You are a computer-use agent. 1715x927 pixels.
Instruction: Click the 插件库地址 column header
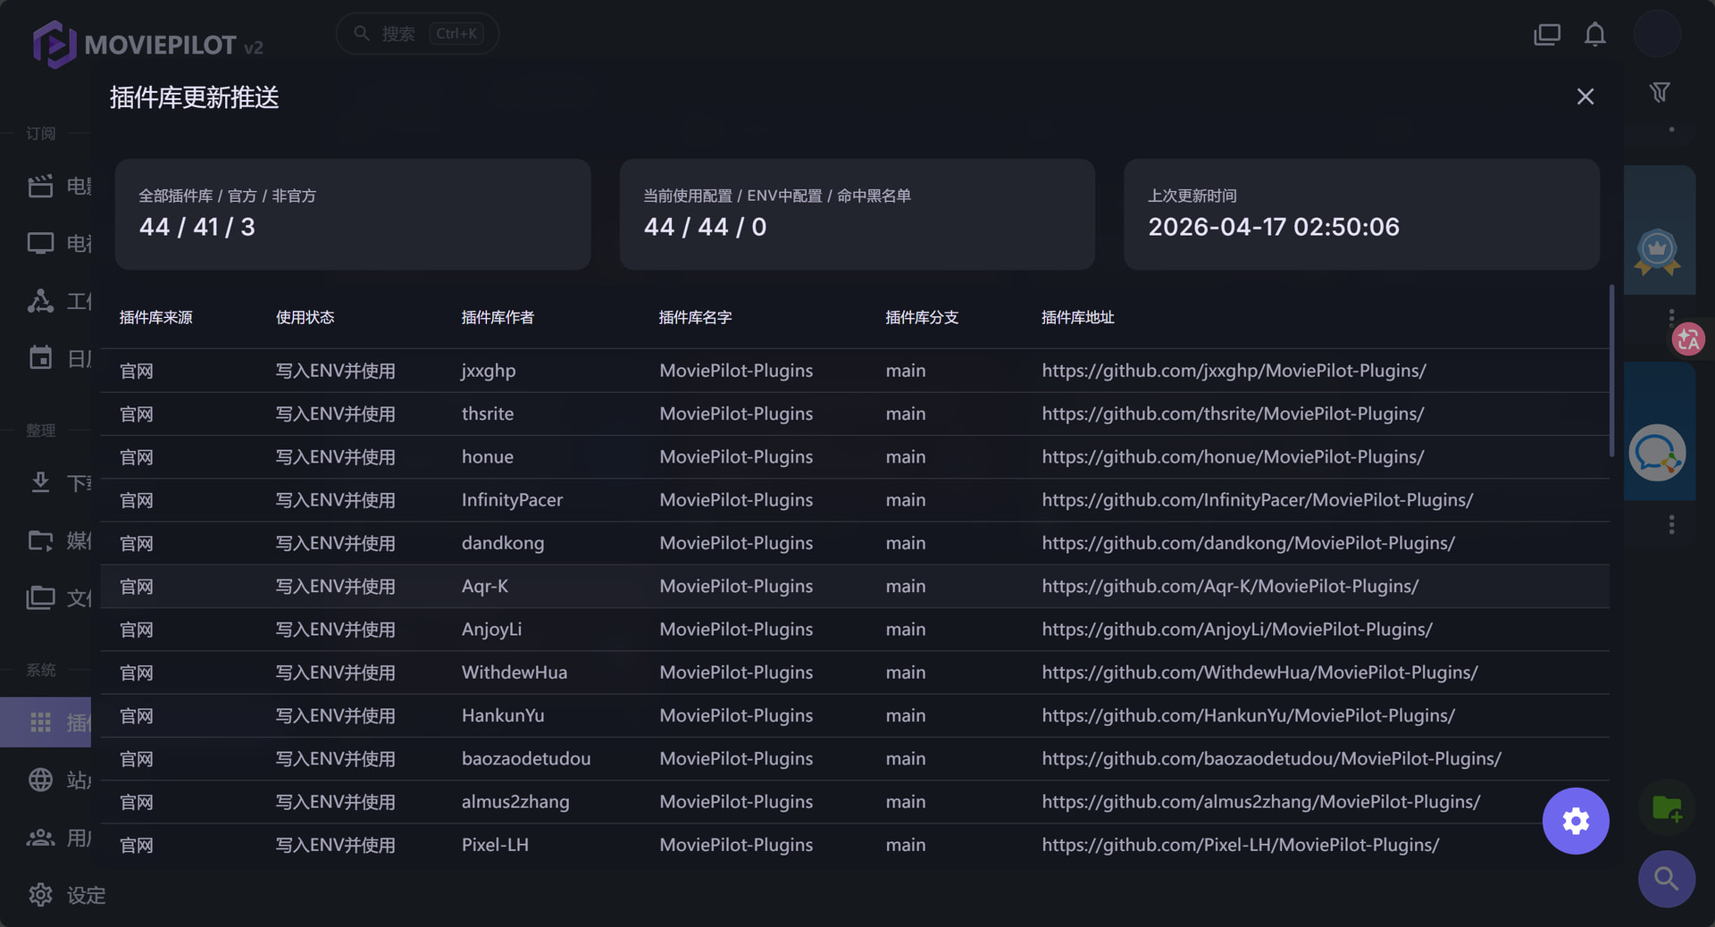click(1078, 318)
